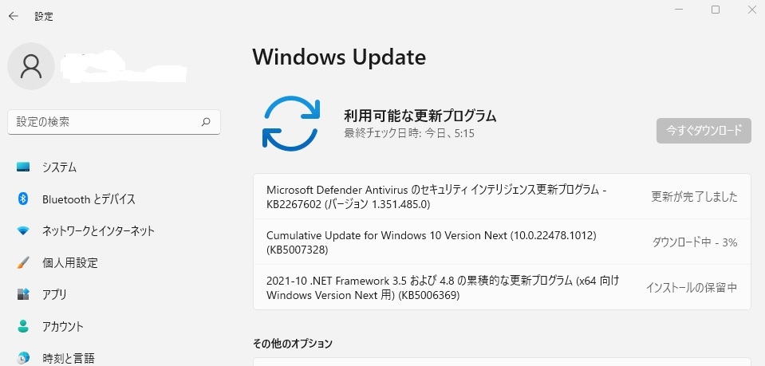Open Bluetooth とデバイス settings
Screen dimensions: 765x366
click(x=89, y=199)
